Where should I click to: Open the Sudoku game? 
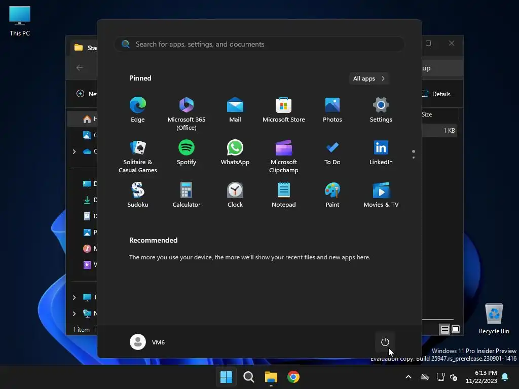click(x=138, y=195)
